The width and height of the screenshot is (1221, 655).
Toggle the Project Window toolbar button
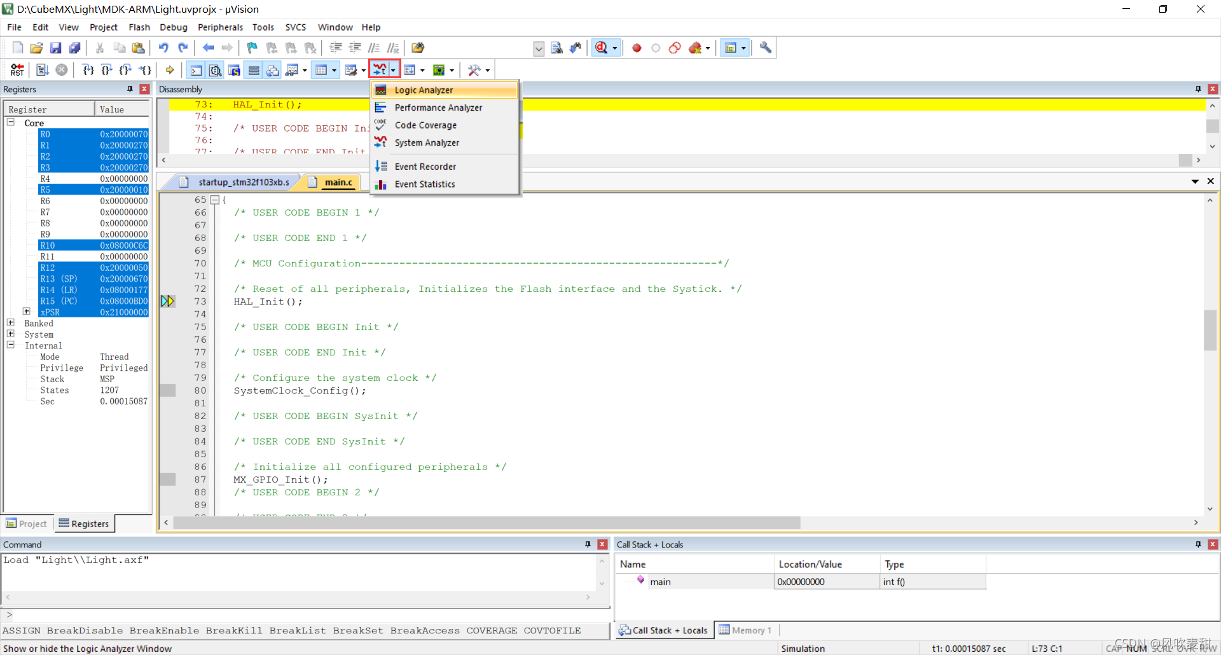[x=731, y=48]
